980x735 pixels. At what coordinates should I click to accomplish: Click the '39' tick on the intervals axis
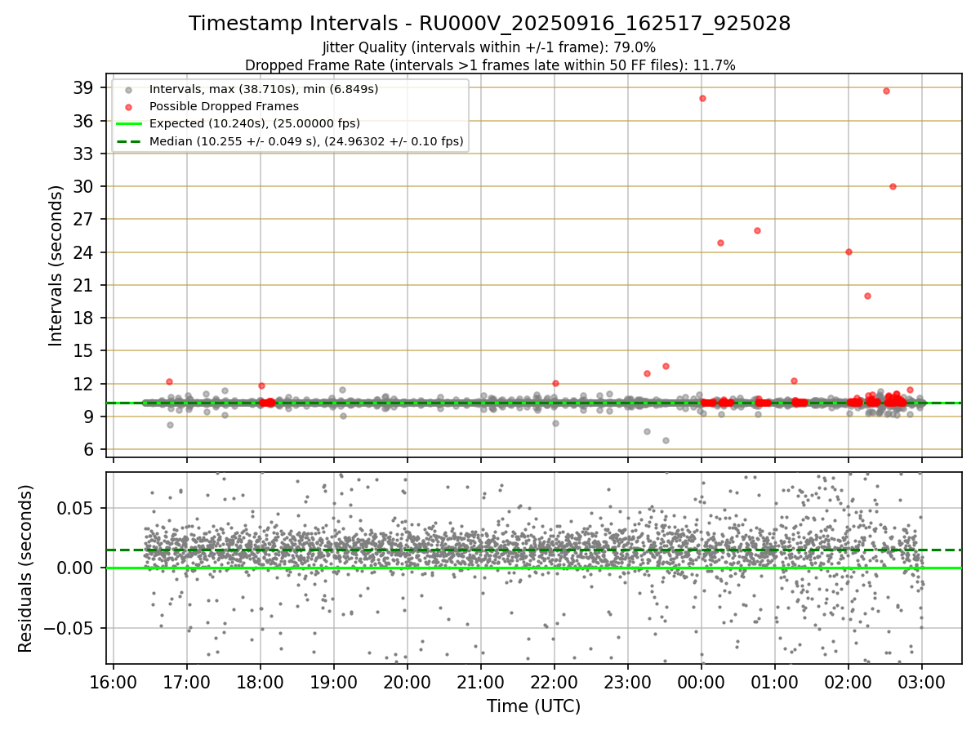pos(84,87)
